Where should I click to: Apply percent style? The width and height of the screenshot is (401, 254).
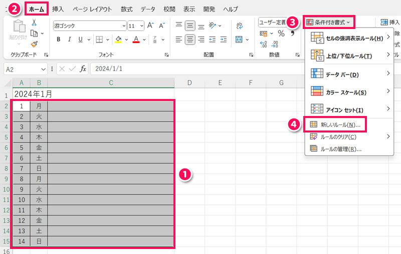(x=281, y=33)
